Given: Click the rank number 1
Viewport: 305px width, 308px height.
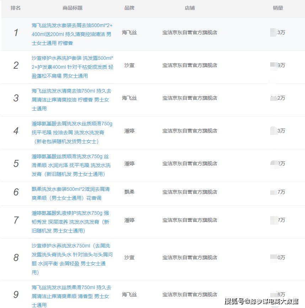Looking at the screenshot, I should [16, 32].
